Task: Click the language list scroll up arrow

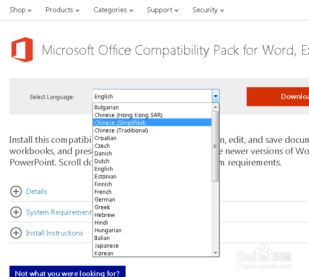Action: click(x=215, y=108)
